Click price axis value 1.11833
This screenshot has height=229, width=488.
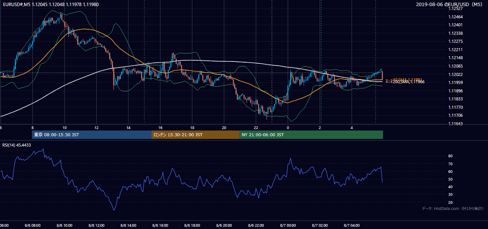pyautogui.click(x=456, y=99)
